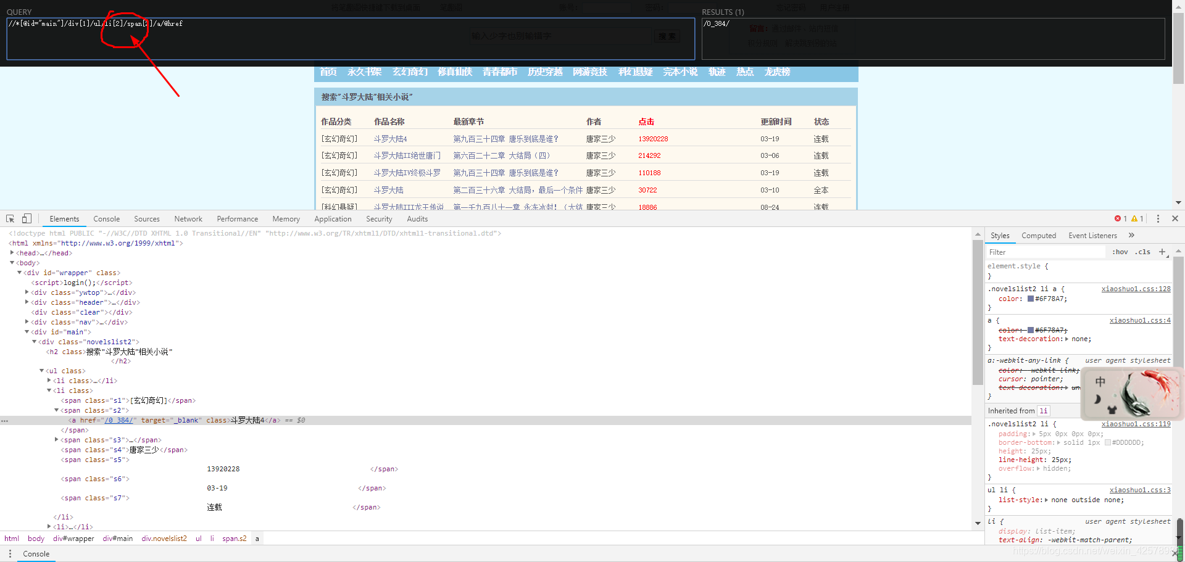This screenshot has height=562, width=1185.
Task: Collapse the div id wrapper node
Action: click(x=19, y=273)
